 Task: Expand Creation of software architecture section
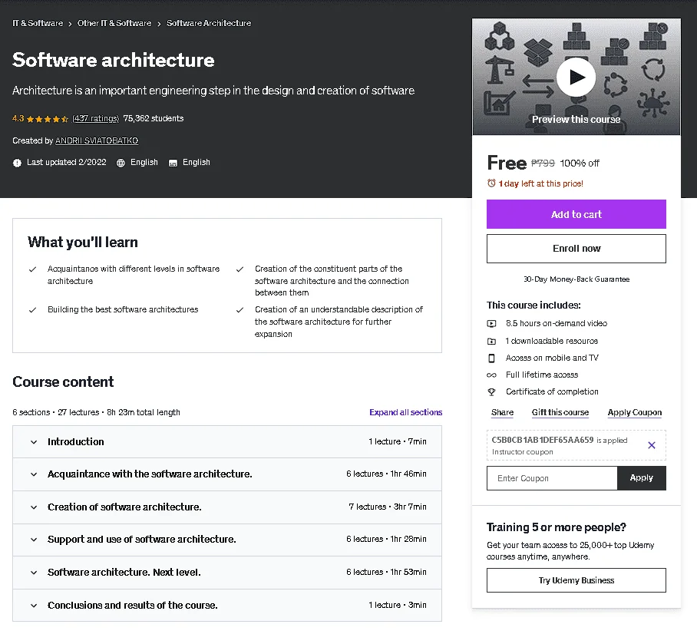tap(227, 507)
